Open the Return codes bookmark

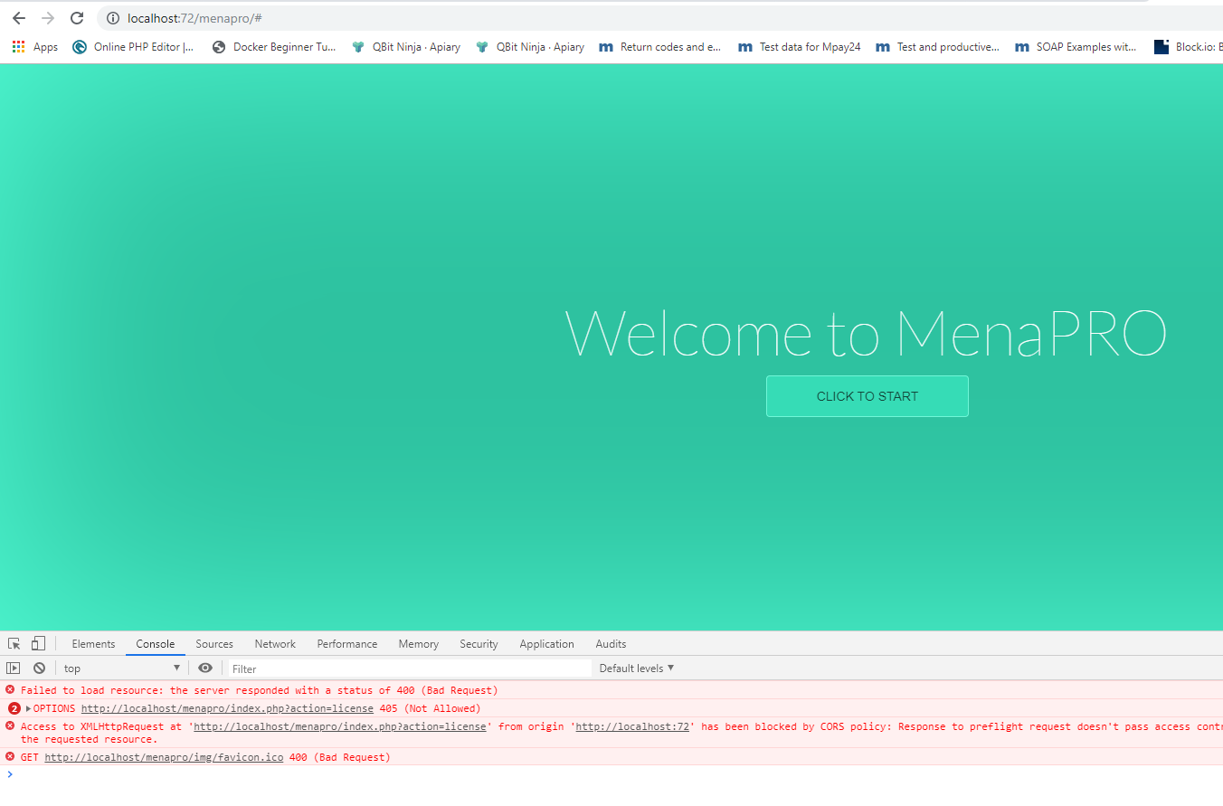point(660,47)
